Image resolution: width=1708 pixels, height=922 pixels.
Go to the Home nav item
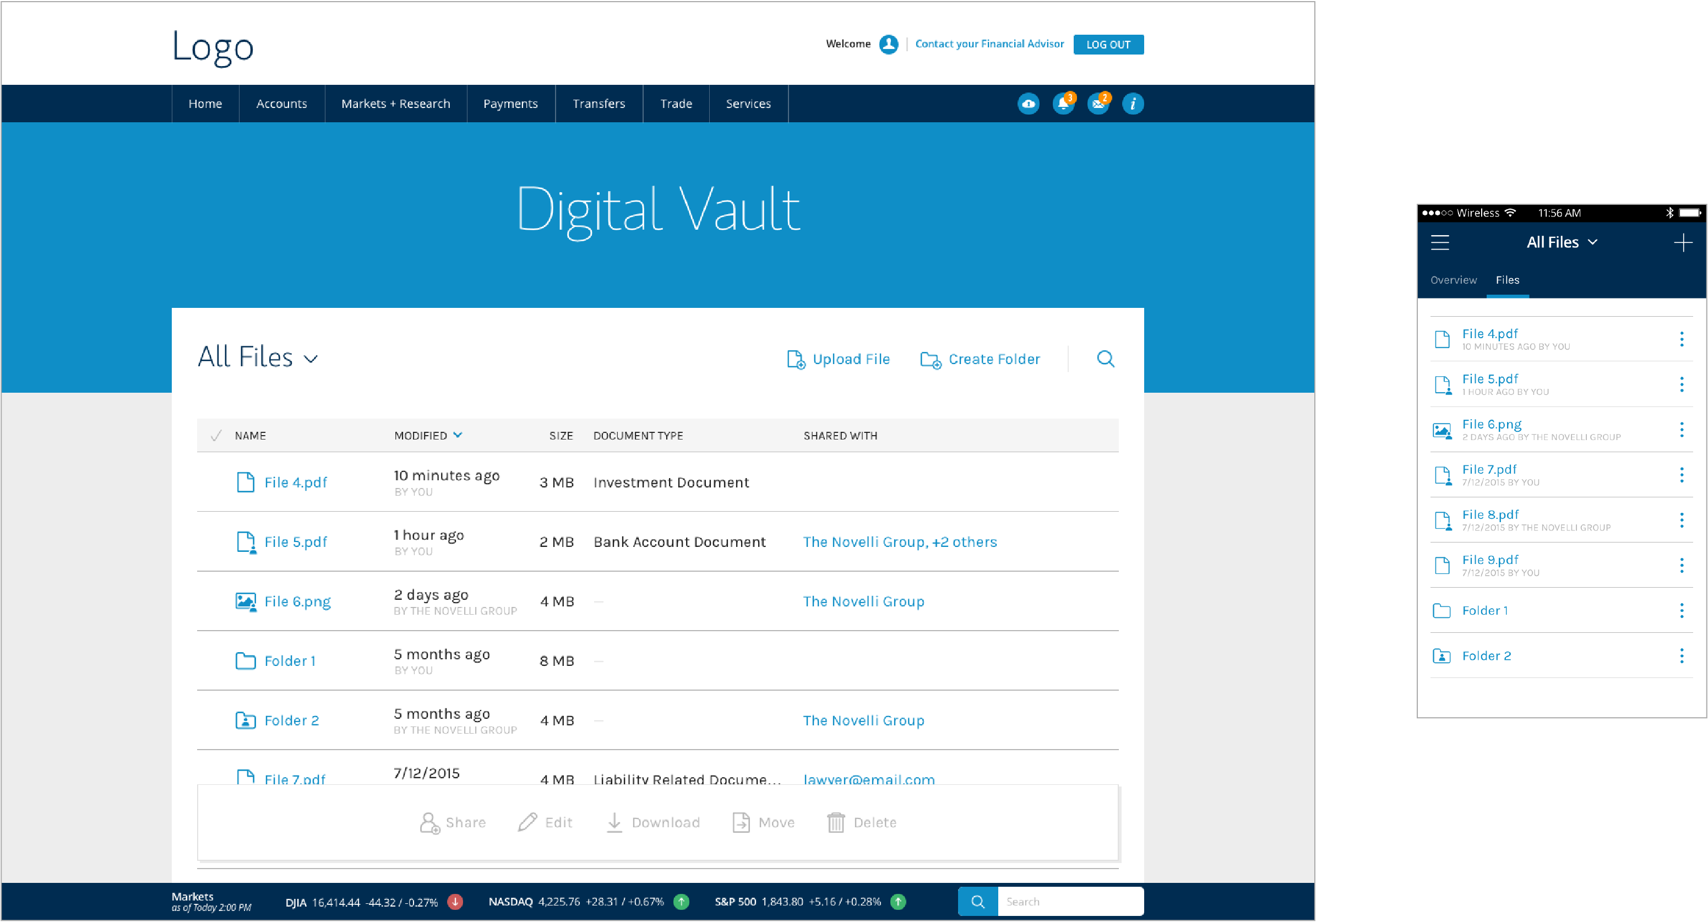(x=205, y=104)
